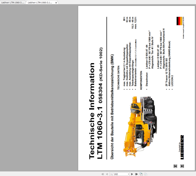
Task: Close the active document tab
Action: point(56,3)
